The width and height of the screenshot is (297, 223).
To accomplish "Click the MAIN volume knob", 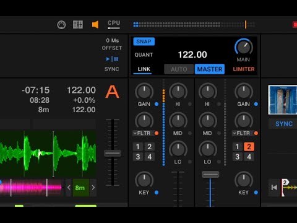I will [x=244, y=46].
